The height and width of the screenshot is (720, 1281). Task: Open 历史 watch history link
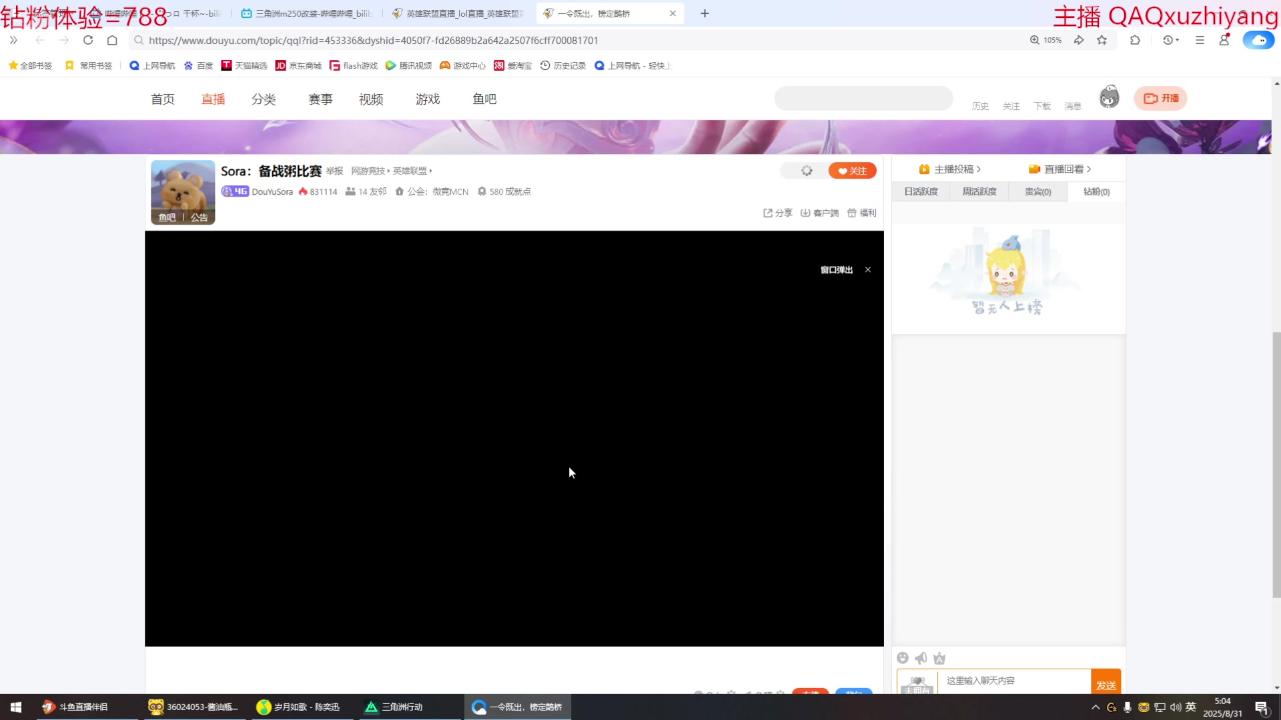980,106
